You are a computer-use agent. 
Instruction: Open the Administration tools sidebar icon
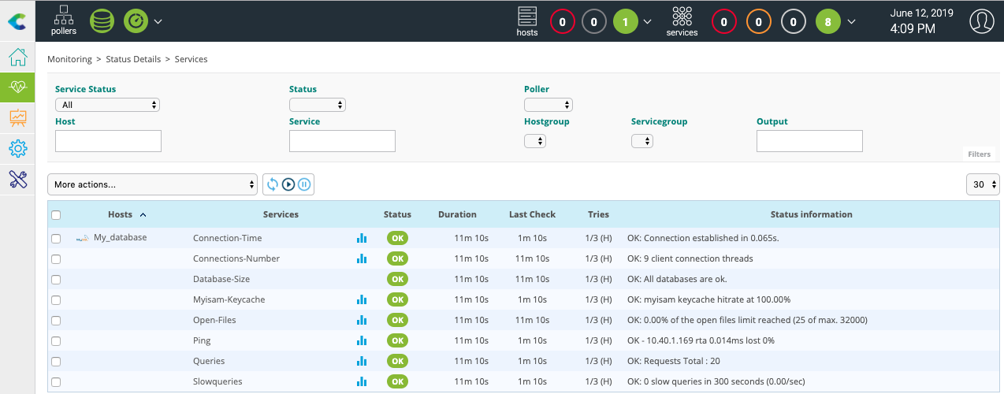click(17, 179)
